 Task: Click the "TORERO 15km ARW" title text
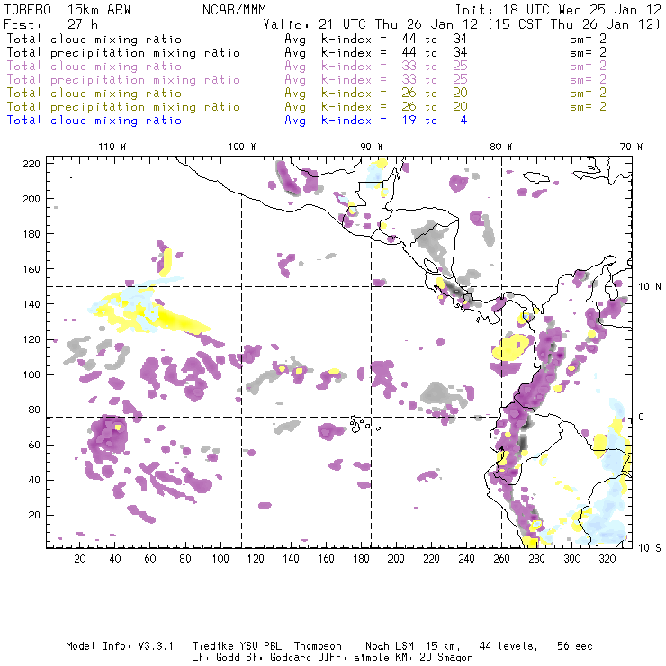coord(67,10)
